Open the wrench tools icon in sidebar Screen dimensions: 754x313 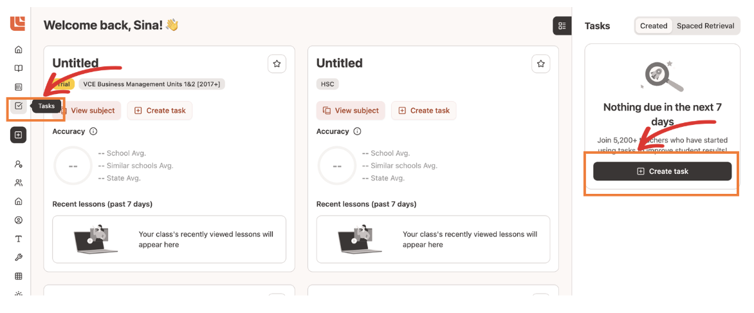coord(19,258)
